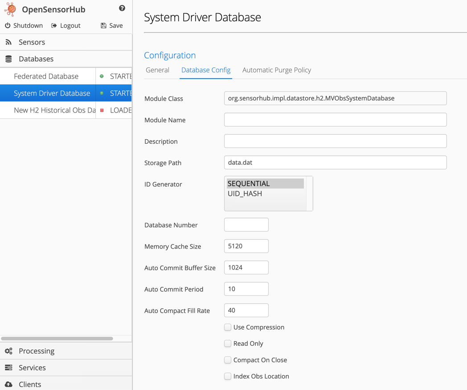
Task: Expand the Processing section
Action: tap(37, 351)
